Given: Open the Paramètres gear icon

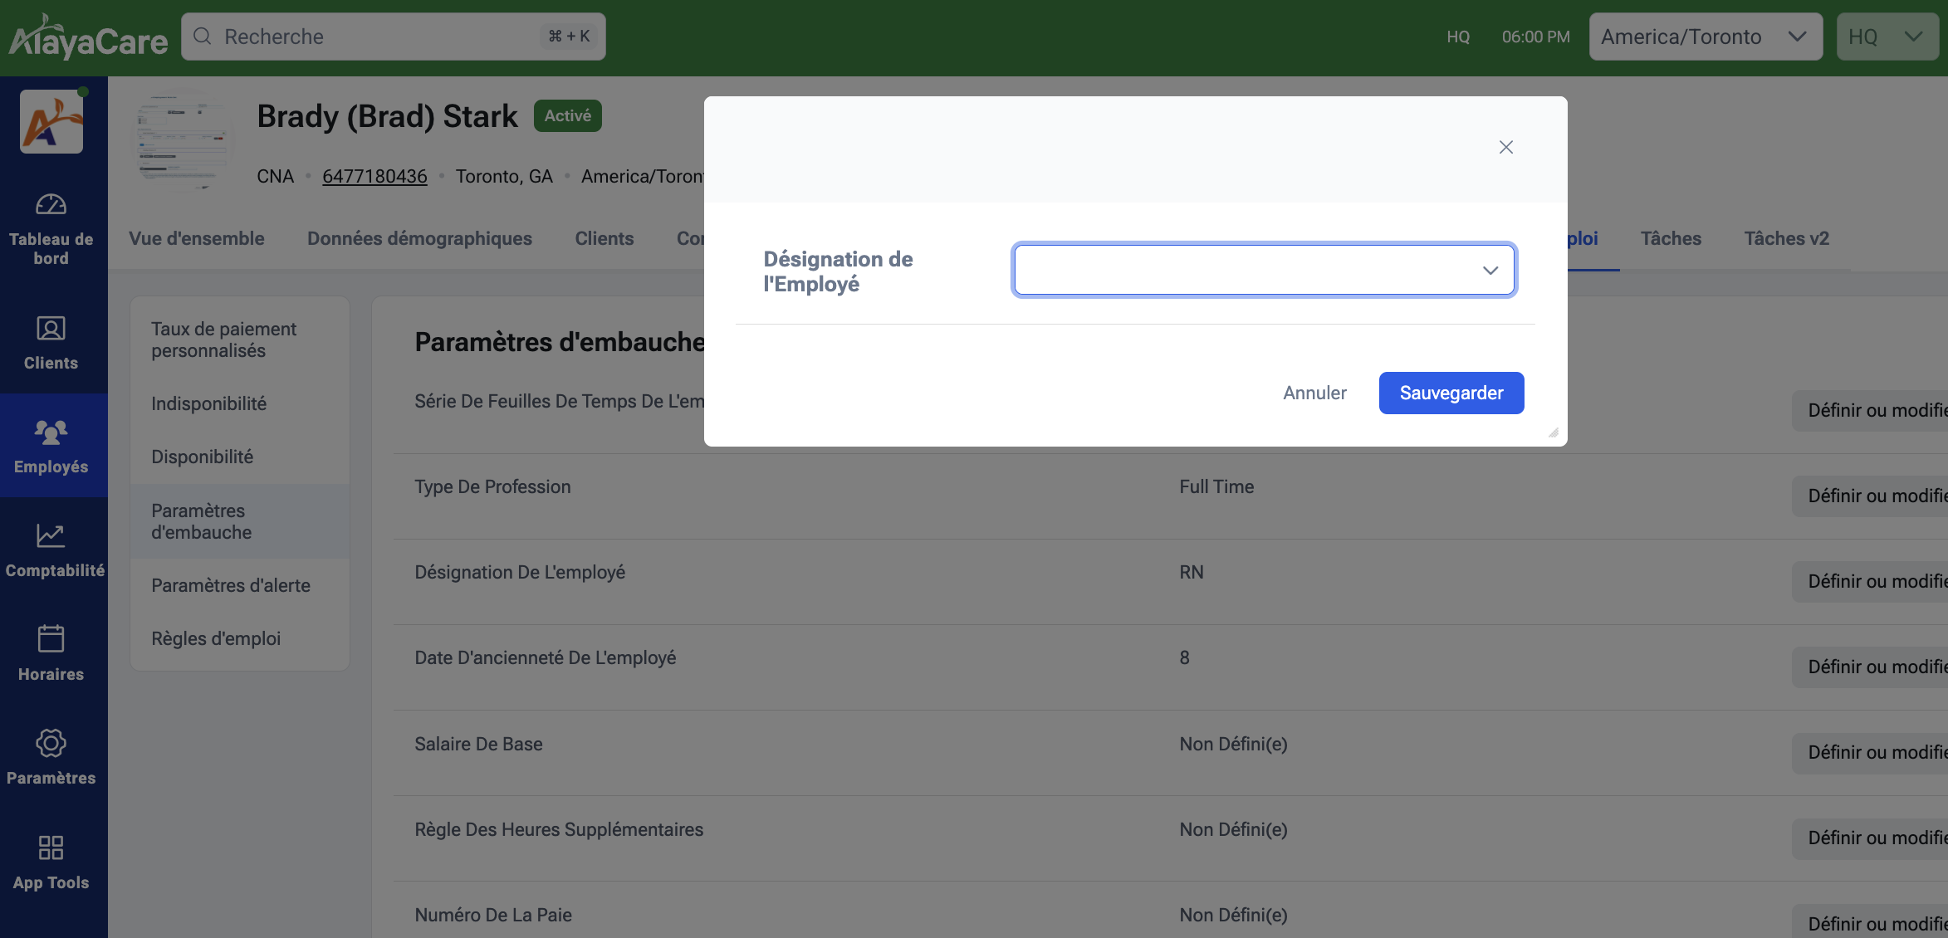Looking at the screenshot, I should [x=51, y=744].
